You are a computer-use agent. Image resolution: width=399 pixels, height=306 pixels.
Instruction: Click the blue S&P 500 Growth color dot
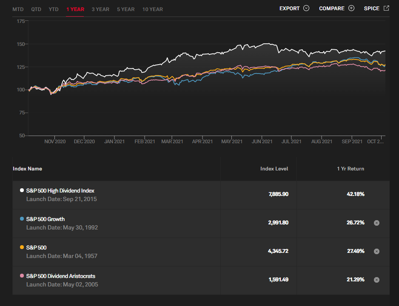point(22,218)
